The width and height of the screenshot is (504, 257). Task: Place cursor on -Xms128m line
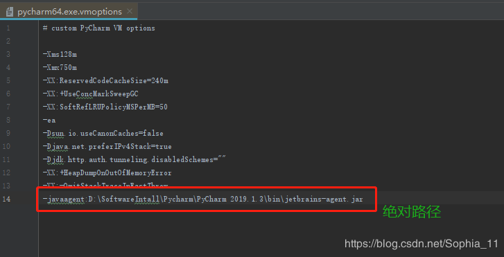60,55
